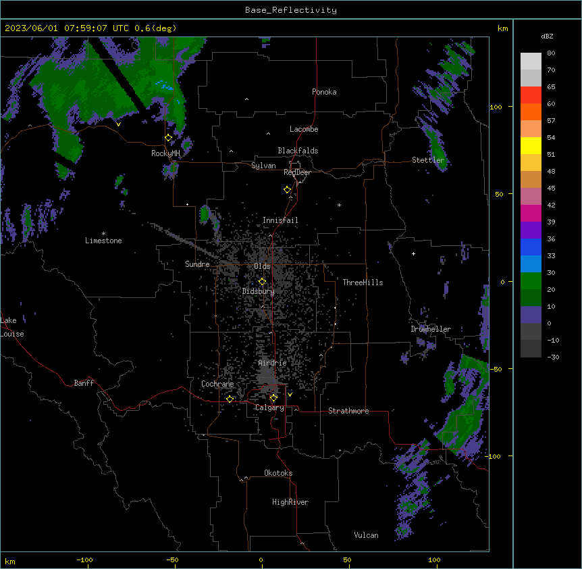Click the white 70-80 dBZ legend swatch
Screen dimensions: 582x569
531,61
